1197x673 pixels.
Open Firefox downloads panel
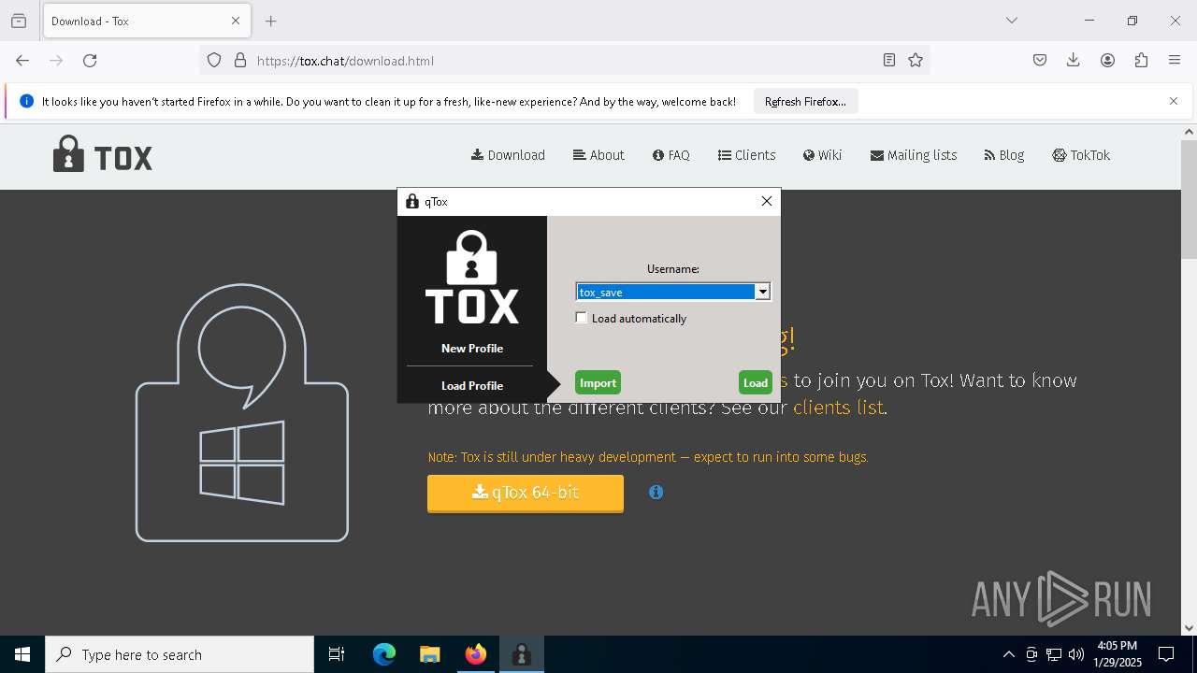pyautogui.click(x=1074, y=61)
